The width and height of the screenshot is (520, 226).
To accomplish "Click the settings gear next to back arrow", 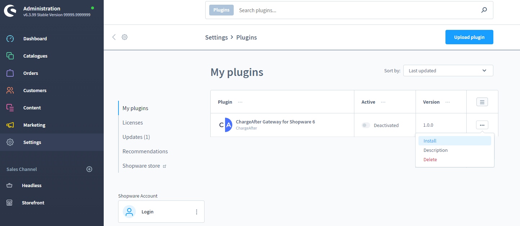I will (x=125, y=37).
